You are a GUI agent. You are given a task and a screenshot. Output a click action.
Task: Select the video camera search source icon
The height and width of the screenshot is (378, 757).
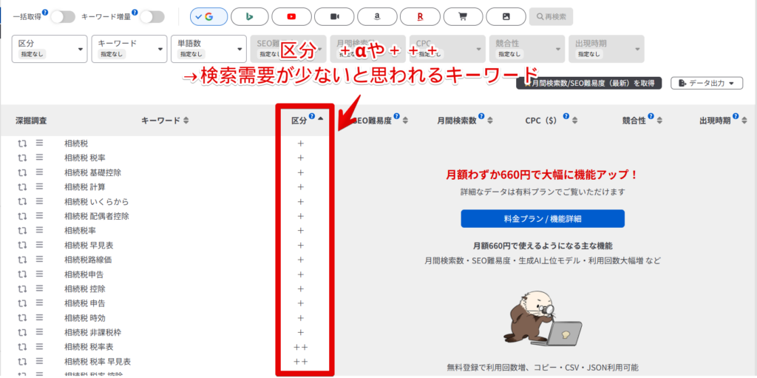[x=335, y=16]
